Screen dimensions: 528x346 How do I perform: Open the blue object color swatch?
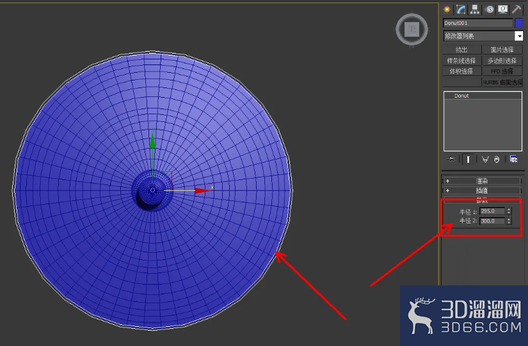pos(519,23)
